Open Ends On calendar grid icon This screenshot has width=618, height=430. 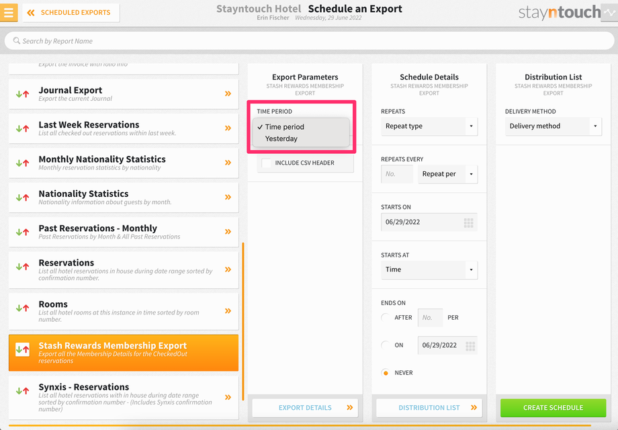click(470, 346)
